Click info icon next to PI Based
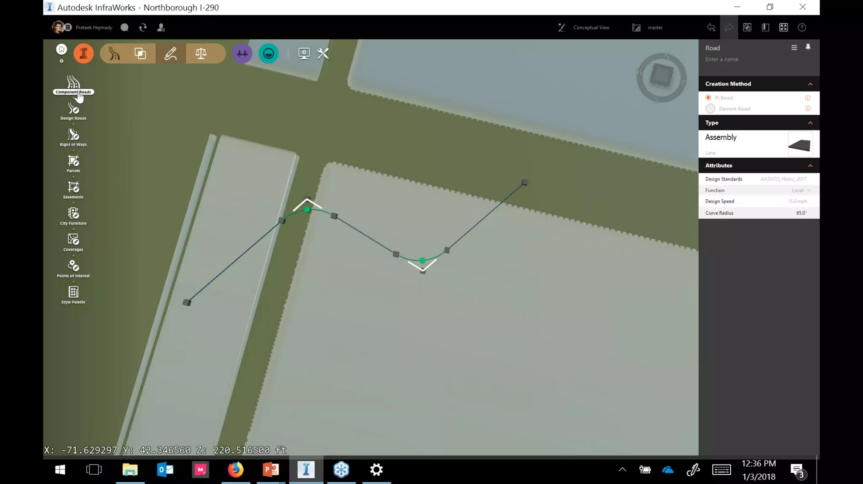863x484 pixels. [x=808, y=98]
